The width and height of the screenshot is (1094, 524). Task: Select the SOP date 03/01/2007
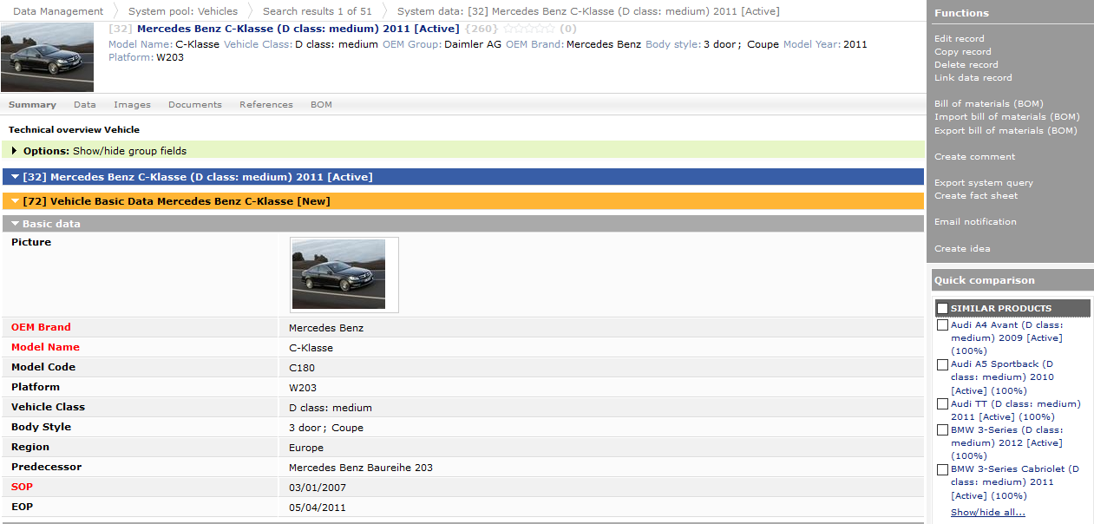pyautogui.click(x=318, y=488)
